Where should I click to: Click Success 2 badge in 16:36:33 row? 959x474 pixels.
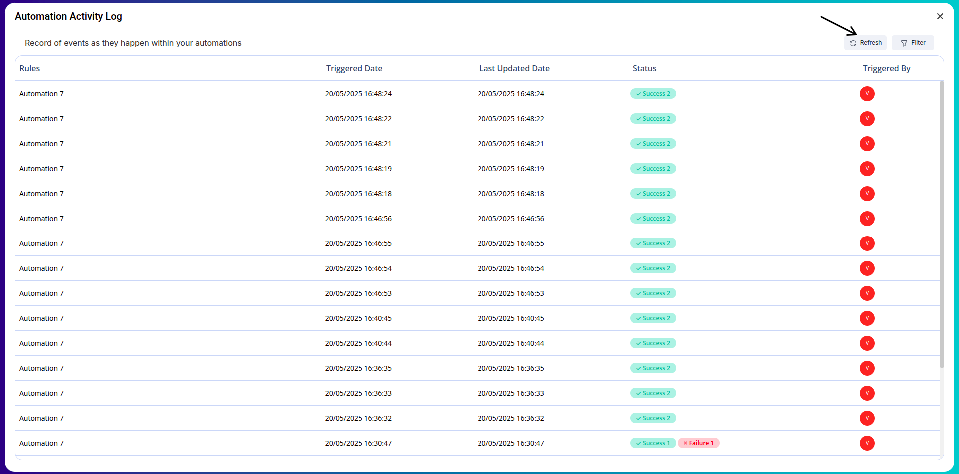click(653, 393)
